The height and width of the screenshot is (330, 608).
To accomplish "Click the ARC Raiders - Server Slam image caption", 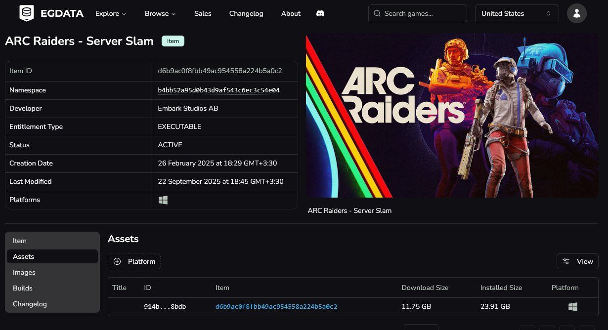I will click(x=349, y=210).
